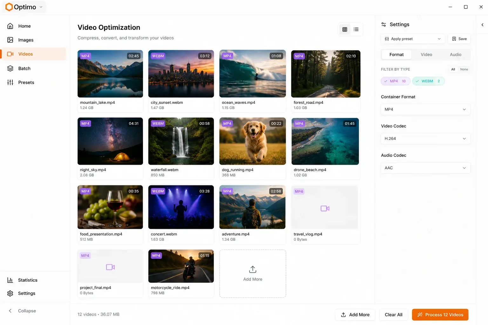The height and width of the screenshot is (325, 488).
Task: Open the Optimo app dropdown chevron
Action: [41, 7]
